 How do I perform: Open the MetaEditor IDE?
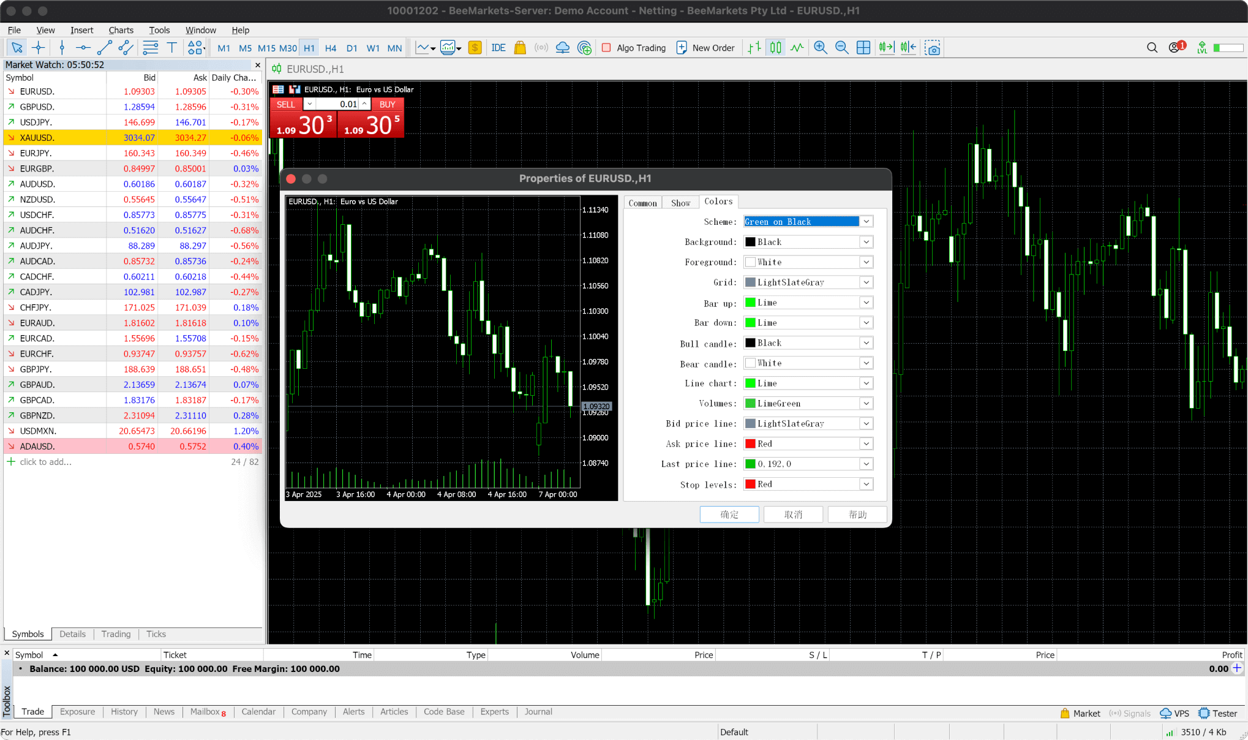(x=498, y=48)
